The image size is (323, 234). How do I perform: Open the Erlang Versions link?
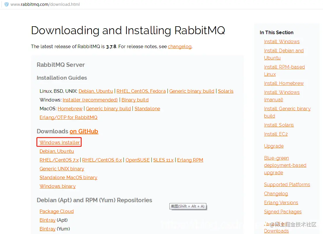[281, 203]
